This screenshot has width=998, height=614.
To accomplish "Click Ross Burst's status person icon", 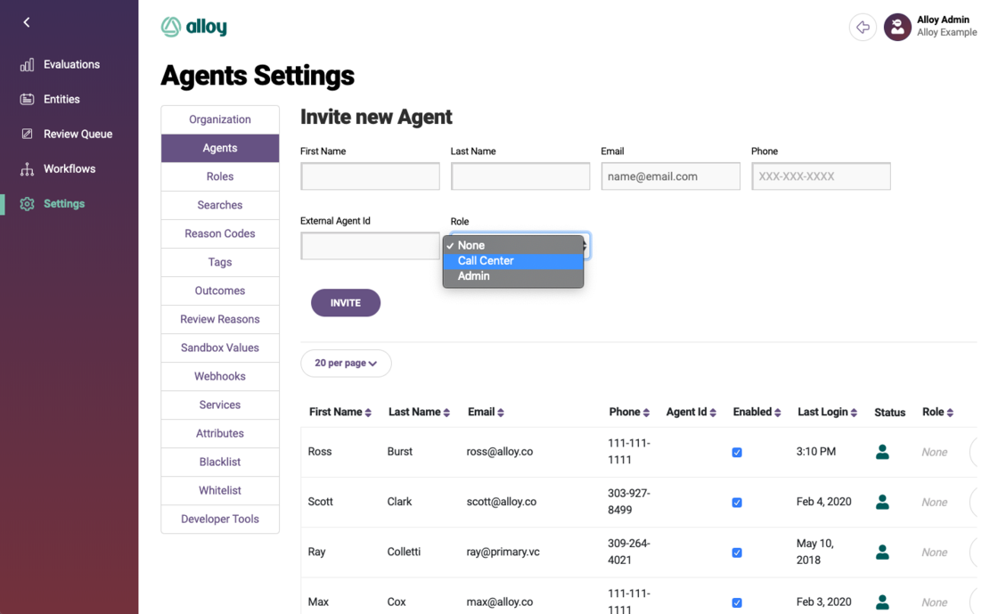I will [882, 452].
